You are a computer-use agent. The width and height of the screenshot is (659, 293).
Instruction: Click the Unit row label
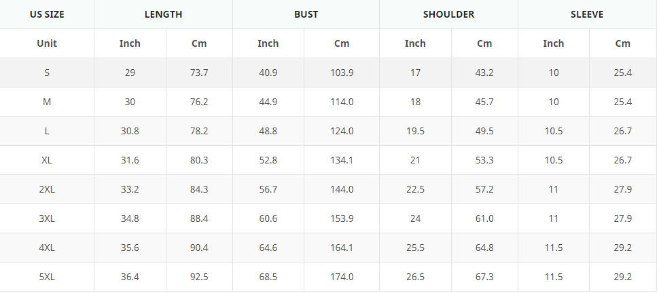click(x=47, y=43)
